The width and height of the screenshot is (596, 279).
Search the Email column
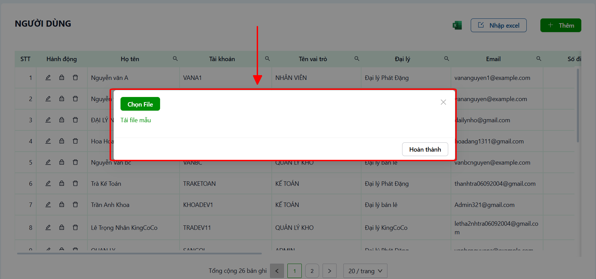(x=539, y=59)
